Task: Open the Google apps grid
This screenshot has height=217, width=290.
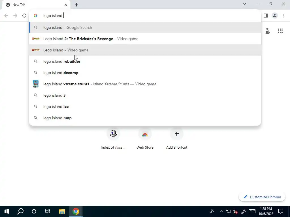Action: tap(280, 31)
